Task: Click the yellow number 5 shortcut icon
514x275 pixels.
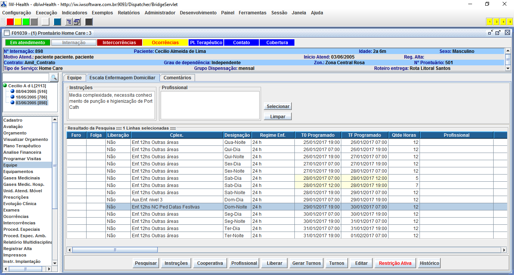Action: coord(510,22)
